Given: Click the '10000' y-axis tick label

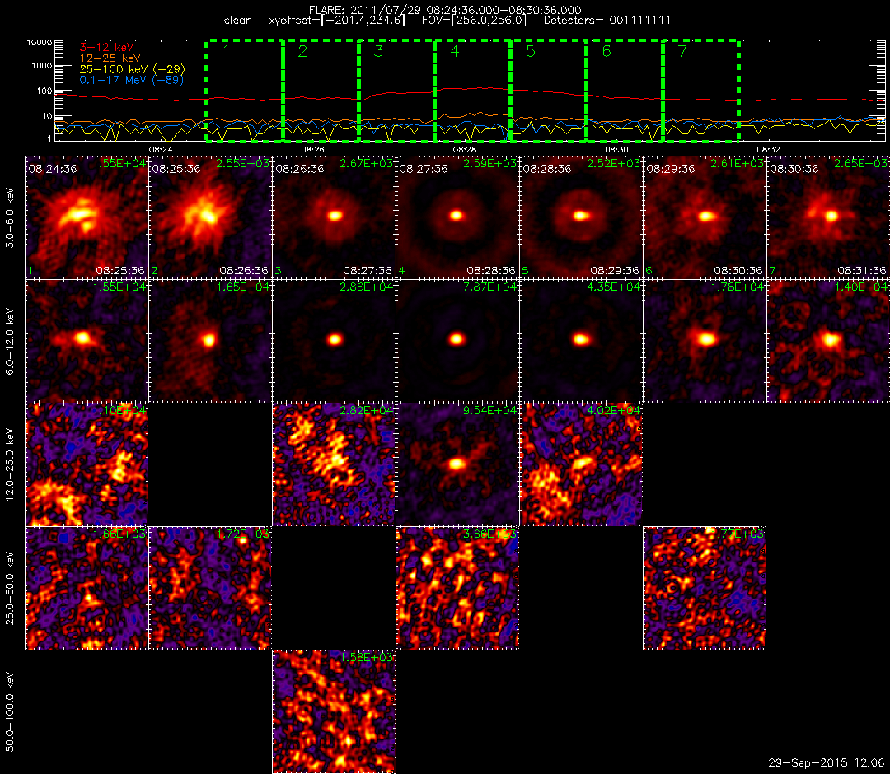Looking at the screenshot, I should pos(40,43).
